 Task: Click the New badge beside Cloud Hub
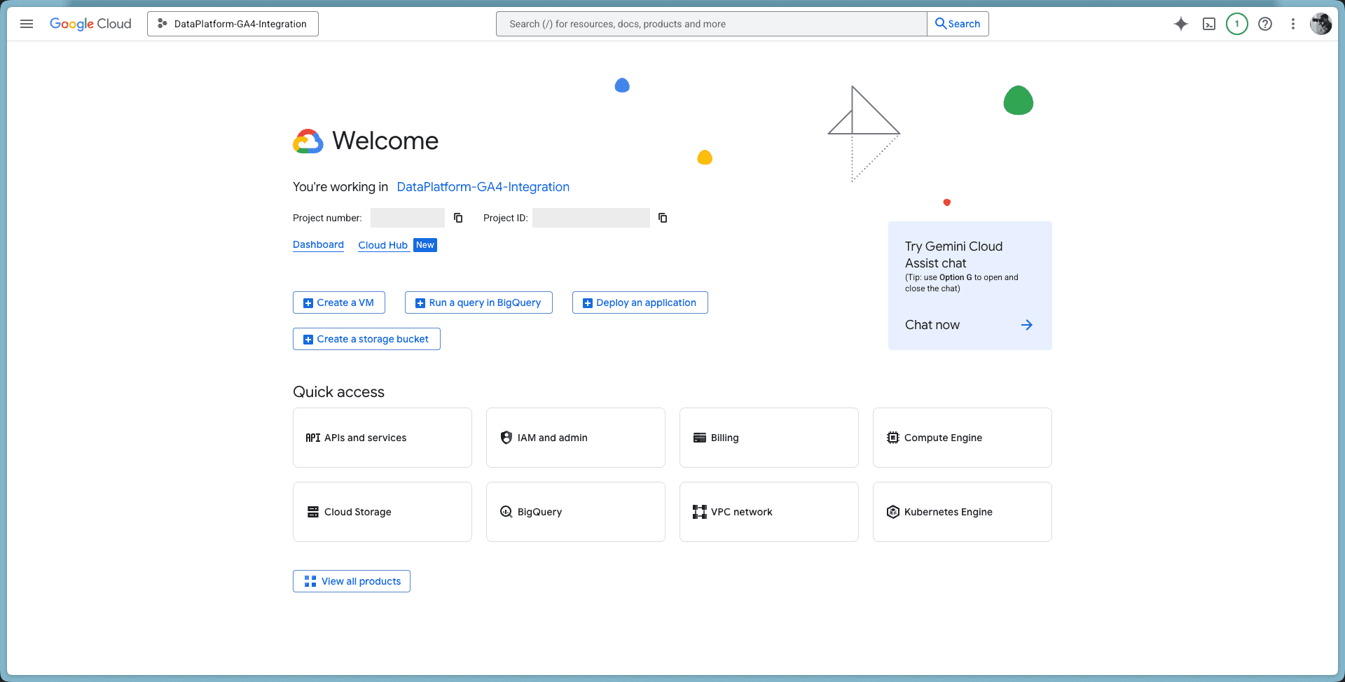coord(425,245)
